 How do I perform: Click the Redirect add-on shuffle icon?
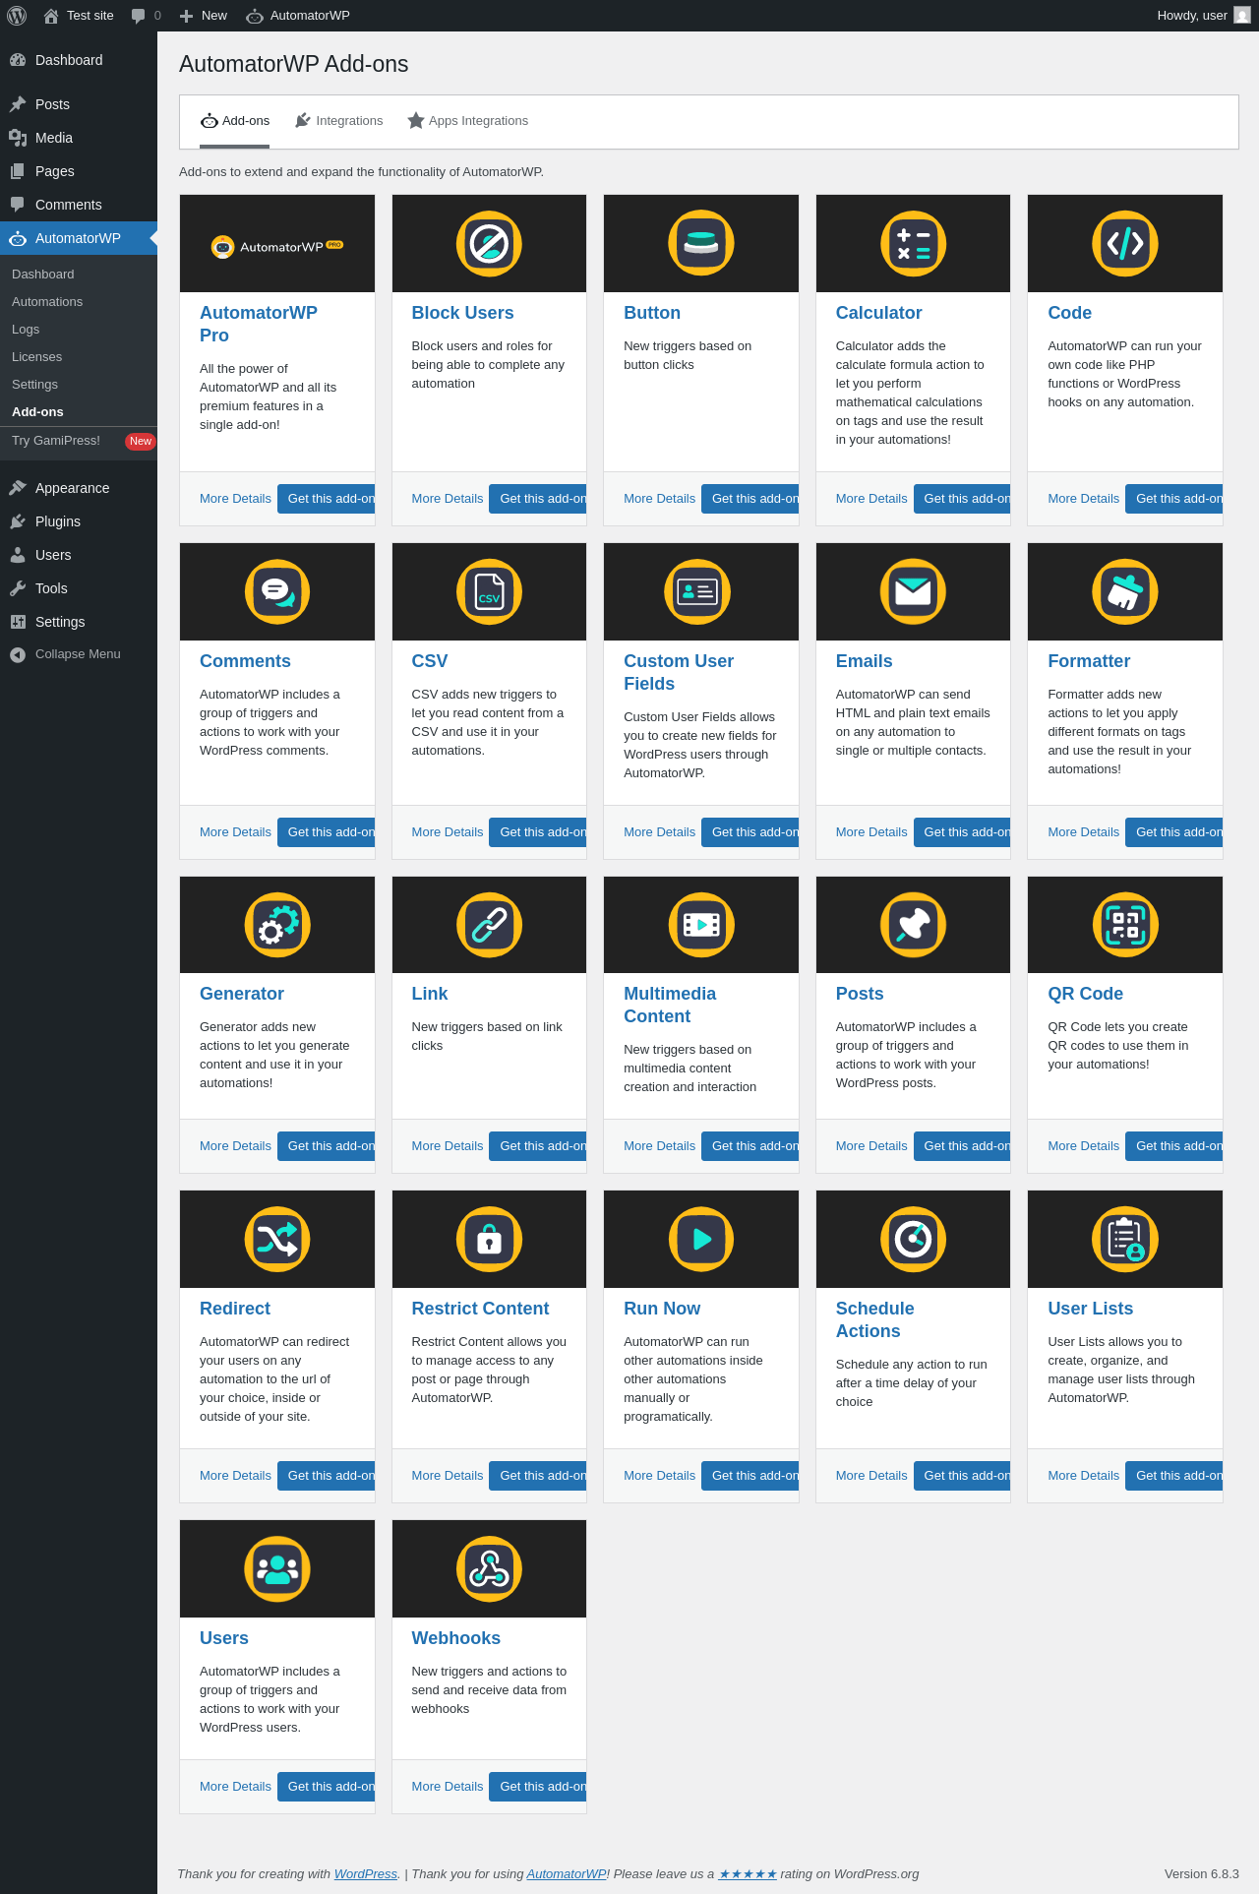(x=277, y=1239)
